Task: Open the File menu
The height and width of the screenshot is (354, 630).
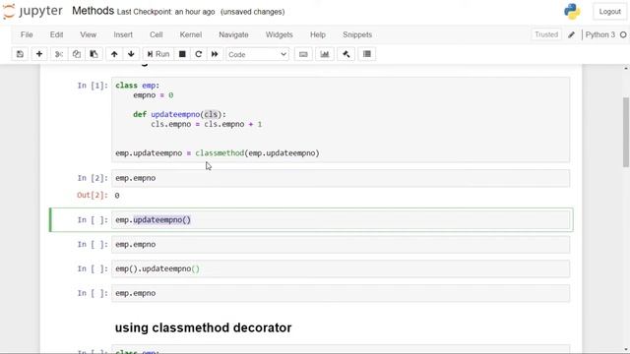Action: [27, 35]
